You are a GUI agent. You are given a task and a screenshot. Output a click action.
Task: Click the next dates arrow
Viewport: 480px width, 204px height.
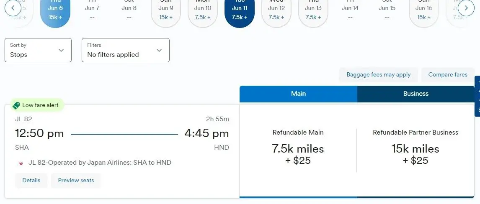[x=466, y=8]
